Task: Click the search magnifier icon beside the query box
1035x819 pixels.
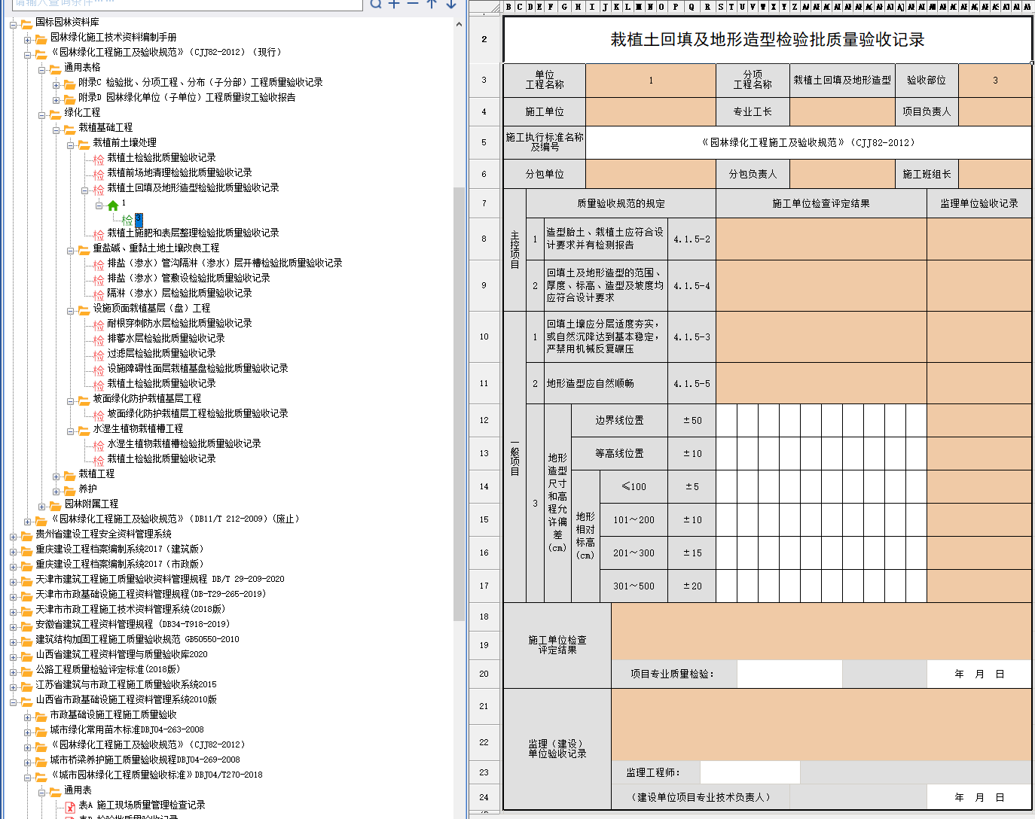Action: coord(376,4)
